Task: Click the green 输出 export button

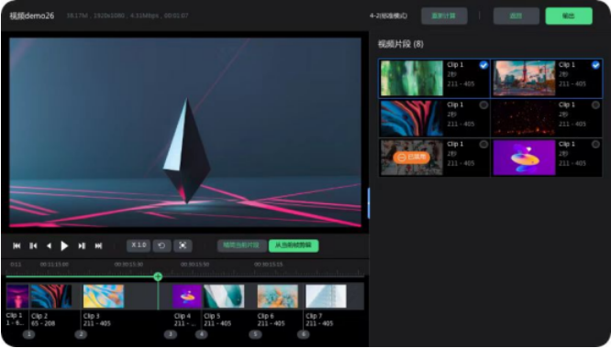Action: (x=569, y=16)
